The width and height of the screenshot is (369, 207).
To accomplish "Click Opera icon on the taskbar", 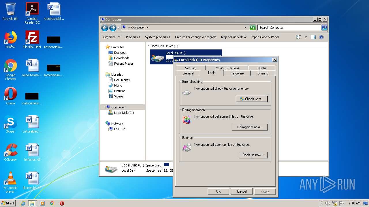I will pos(62,203).
